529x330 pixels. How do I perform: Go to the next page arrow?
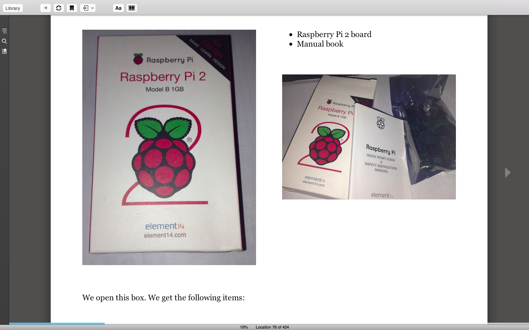[508, 172]
